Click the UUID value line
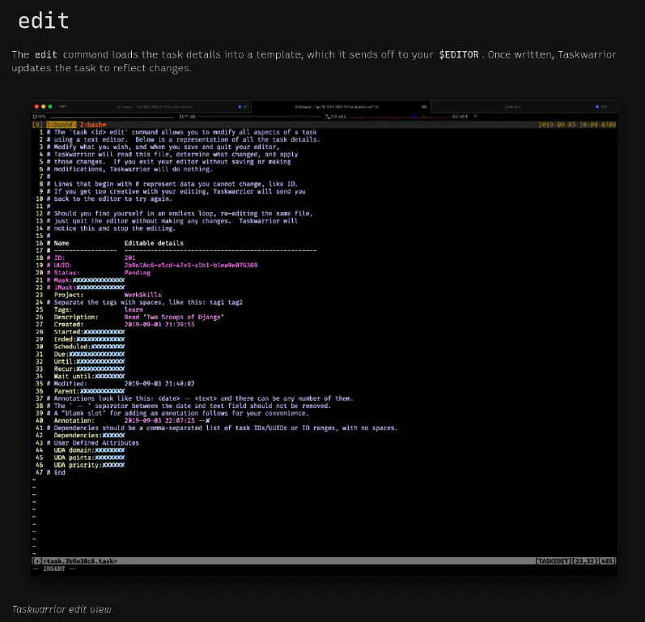 click(x=191, y=265)
